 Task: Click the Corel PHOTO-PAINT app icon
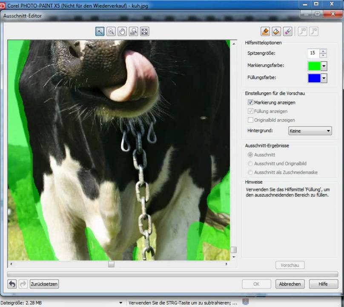click(2, 5)
